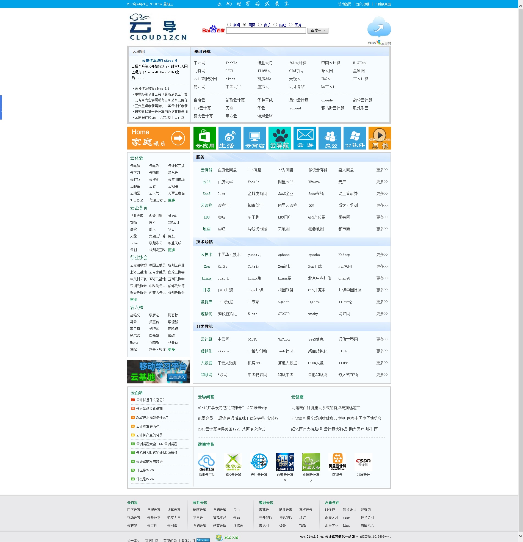Click 设为首页 in top bar
The image size is (523, 542).
coord(345,4)
